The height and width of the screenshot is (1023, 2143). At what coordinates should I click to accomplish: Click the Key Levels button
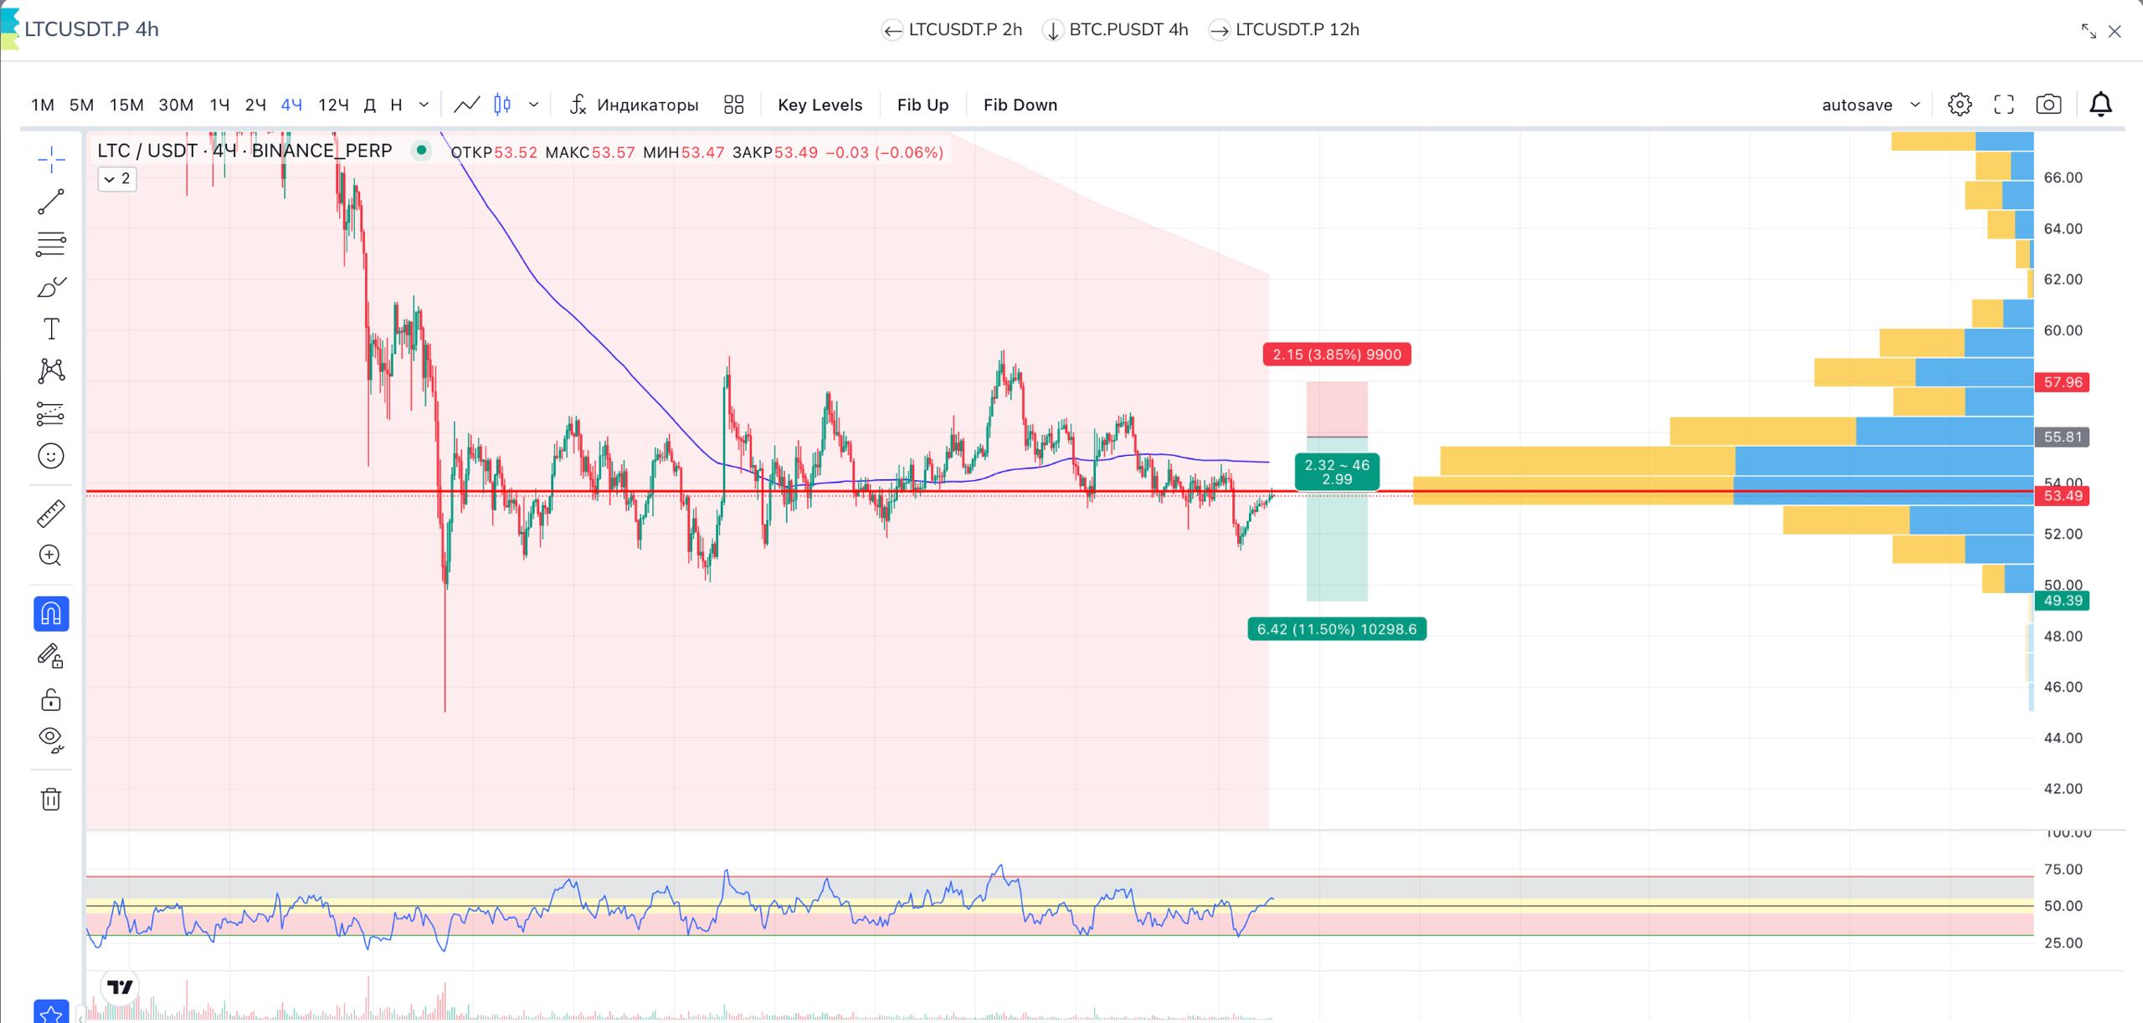click(820, 105)
